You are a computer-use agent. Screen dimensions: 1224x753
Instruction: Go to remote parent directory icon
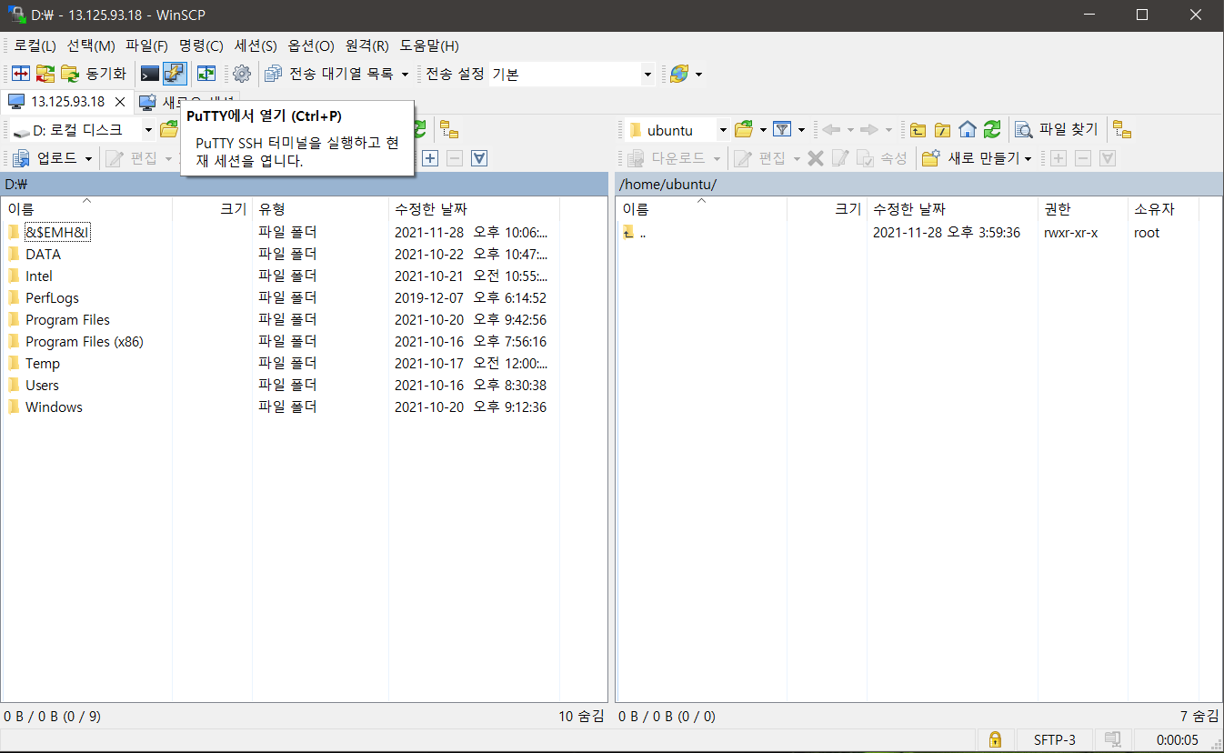pyautogui.click(x=918, y=130)
